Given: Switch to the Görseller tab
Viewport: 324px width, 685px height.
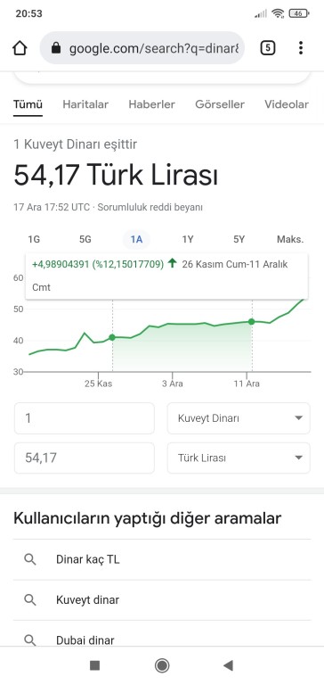Looking at the screenshot, I should (x=220, y=104).
